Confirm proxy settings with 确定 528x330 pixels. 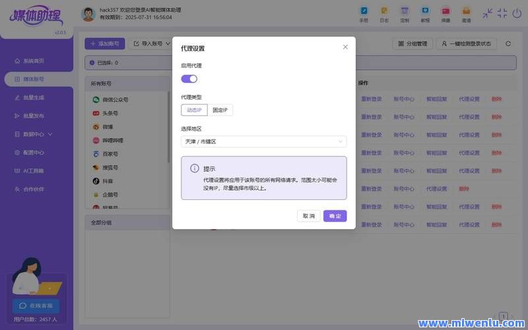(x=335, y=216)
